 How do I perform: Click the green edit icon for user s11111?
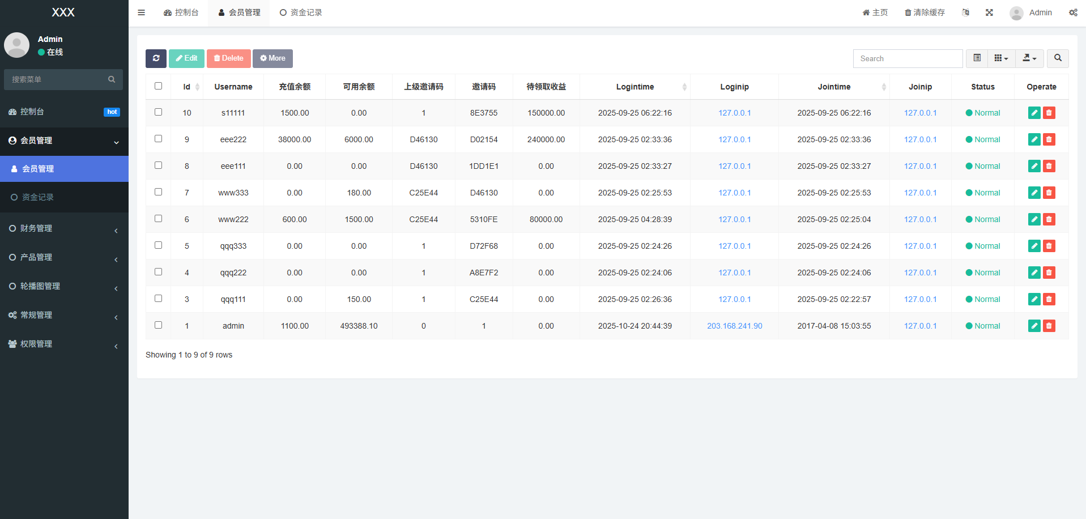[1034, 113]
